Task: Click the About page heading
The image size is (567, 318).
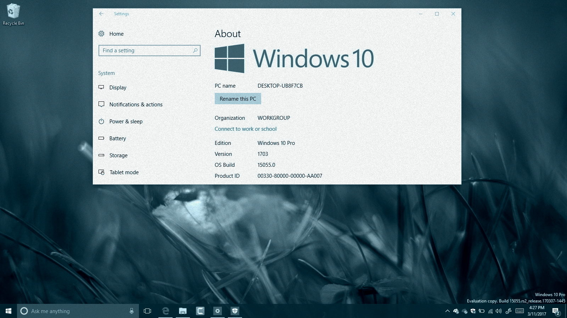Action: pyautogui.click(x=228, y=34)
